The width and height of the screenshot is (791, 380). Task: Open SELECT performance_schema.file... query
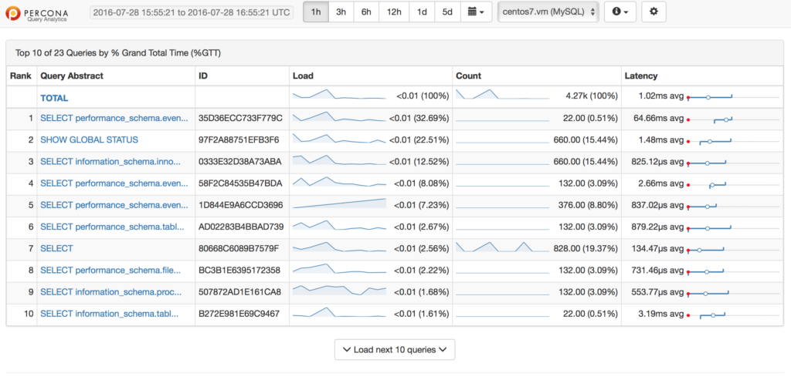pos(110,271)
